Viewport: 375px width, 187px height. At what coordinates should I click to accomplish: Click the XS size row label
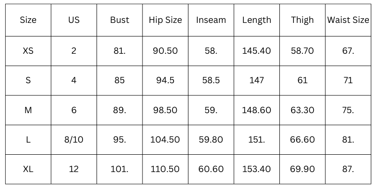click(x=28, y=50)
